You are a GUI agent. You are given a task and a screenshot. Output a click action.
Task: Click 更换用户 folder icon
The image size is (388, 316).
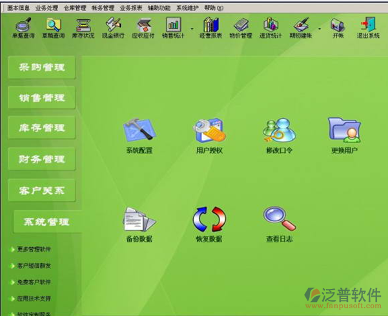[x=344, y=130]
